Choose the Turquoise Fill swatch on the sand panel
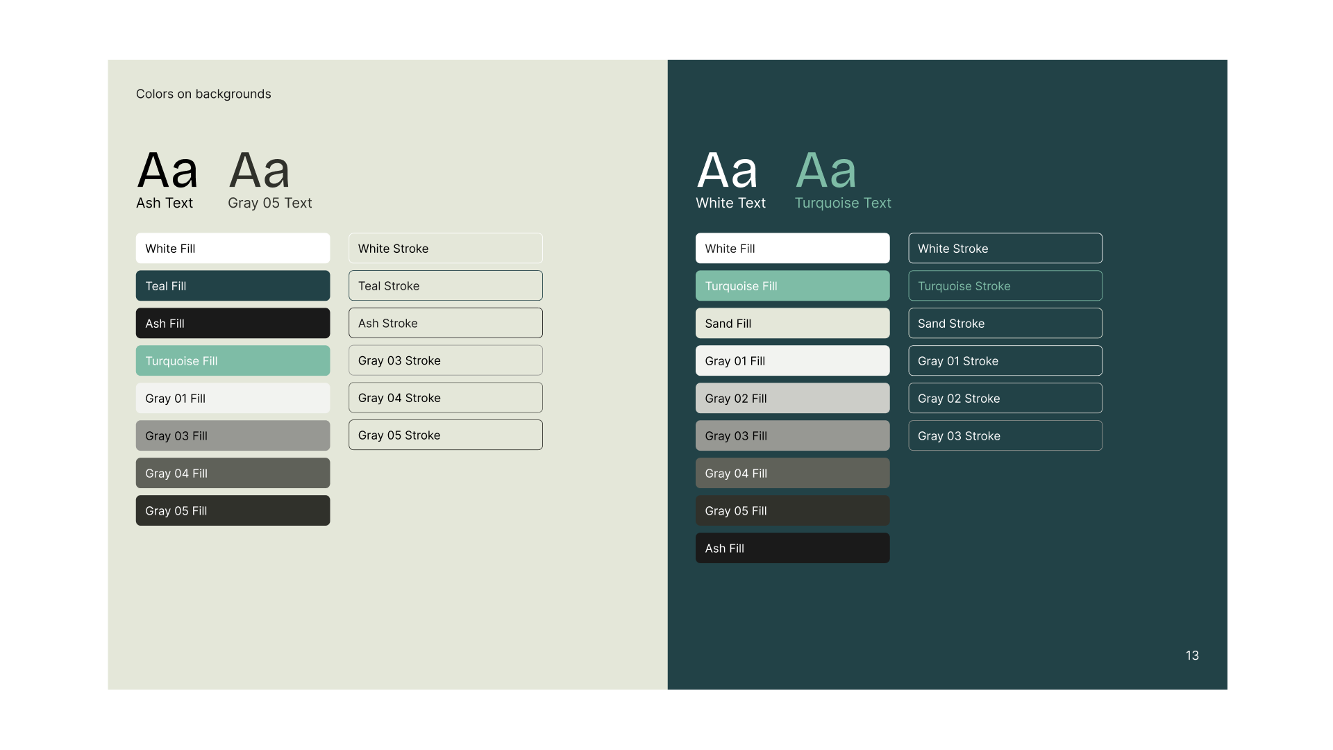Viewport: 1333px width, 750px height. tap(233, 360)
